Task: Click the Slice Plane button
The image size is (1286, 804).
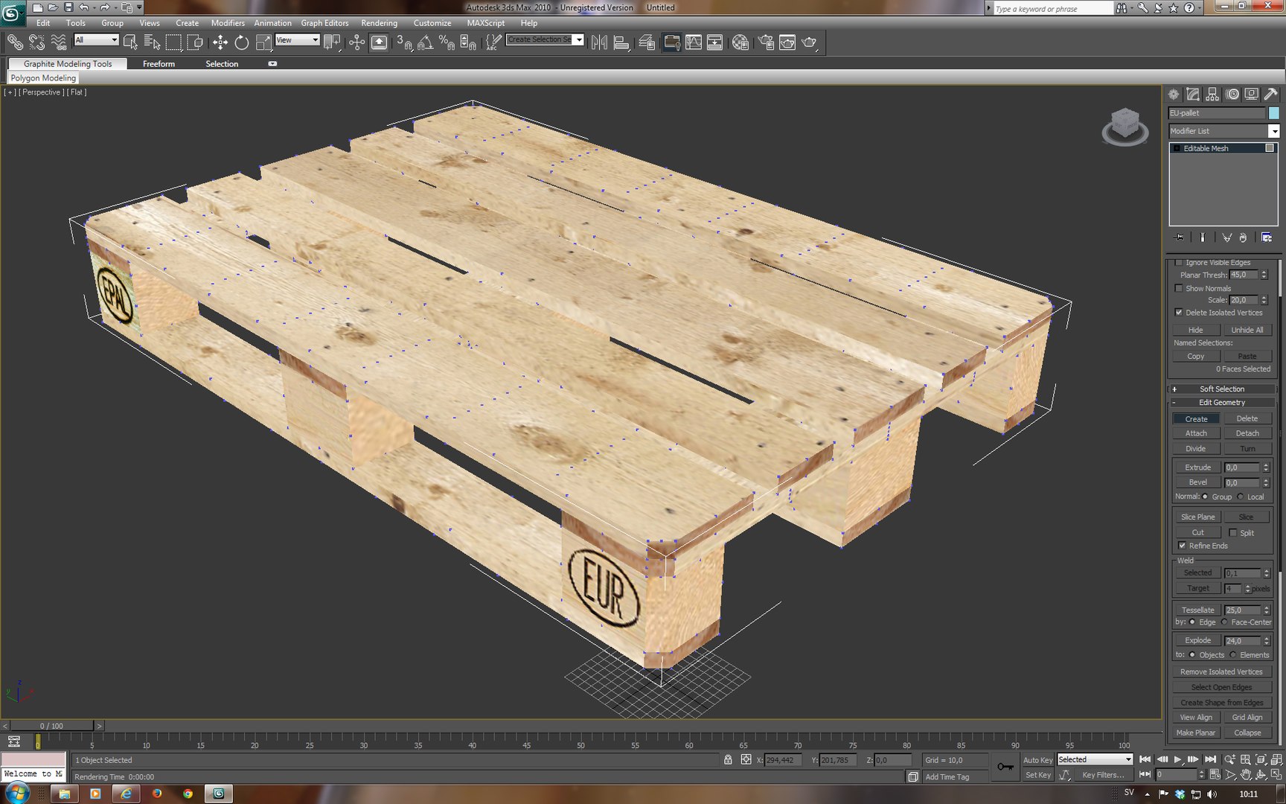Action: click(1197, 517)
